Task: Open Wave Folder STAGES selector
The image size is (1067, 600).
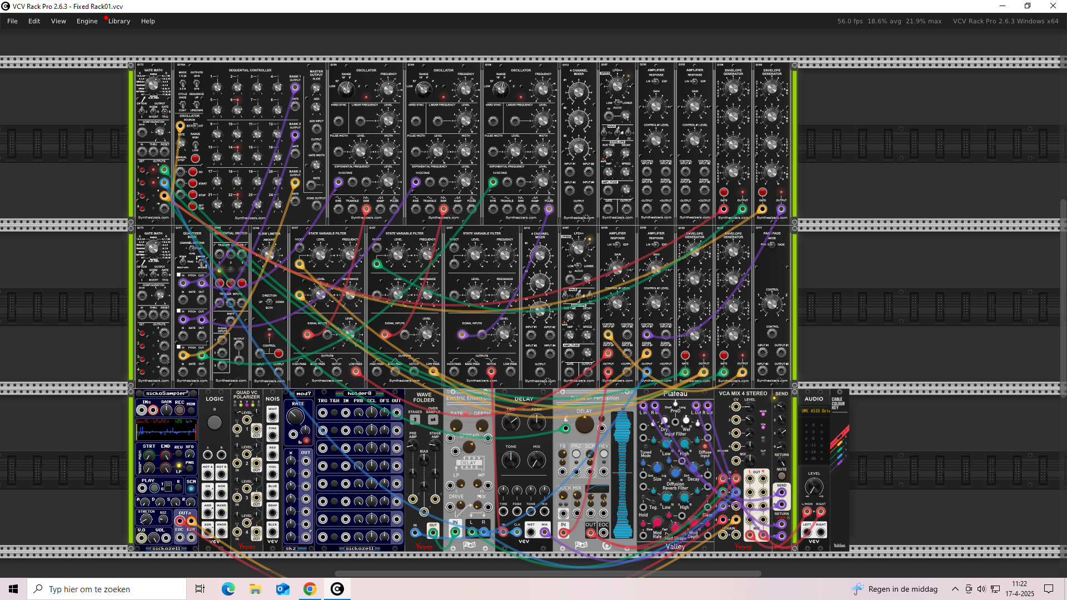Action: coord(415,419)
